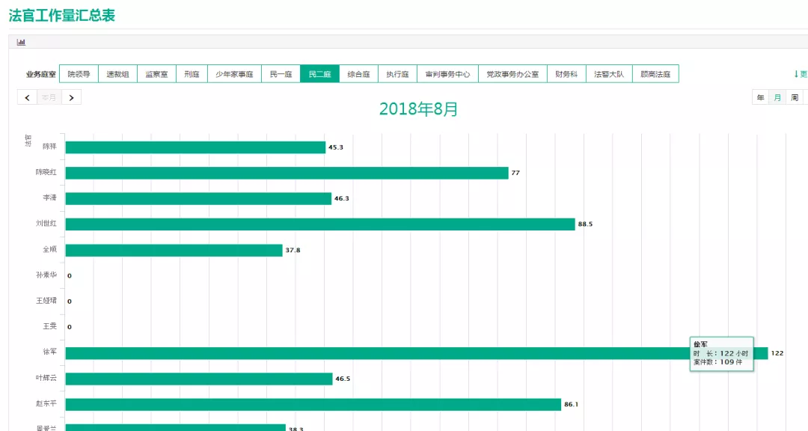Image resolution: width=808 pixels, height=431 pixels.
Task: Click the 叶辉云 axis label
Action: (x=46, y=378)
